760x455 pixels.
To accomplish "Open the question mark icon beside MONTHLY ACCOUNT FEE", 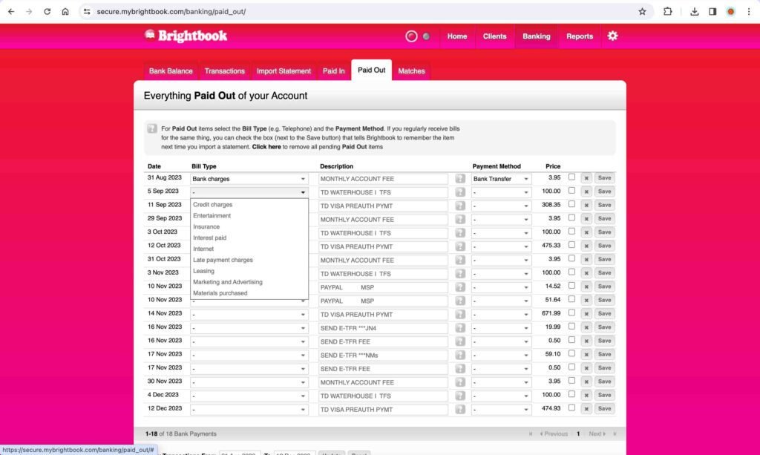I will pos(459,178).
